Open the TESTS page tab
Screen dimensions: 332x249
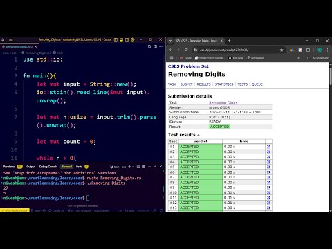click(242, 84)
